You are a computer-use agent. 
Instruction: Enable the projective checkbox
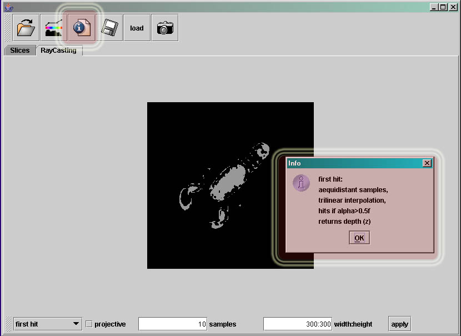[x=89, y=324]
